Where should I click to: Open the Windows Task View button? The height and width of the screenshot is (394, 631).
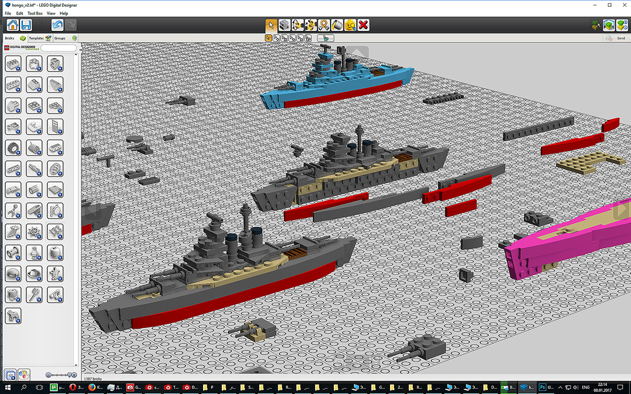(x=39, y=388)
